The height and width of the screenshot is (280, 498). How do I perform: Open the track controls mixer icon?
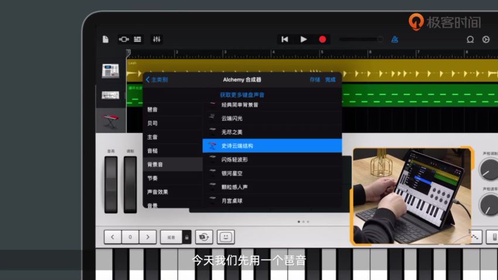156,39
